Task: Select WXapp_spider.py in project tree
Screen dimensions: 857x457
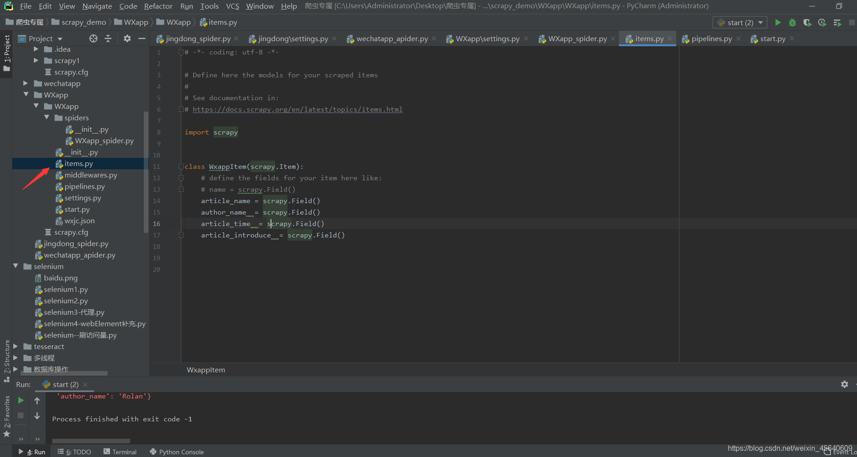Action: tap(104, 141)
